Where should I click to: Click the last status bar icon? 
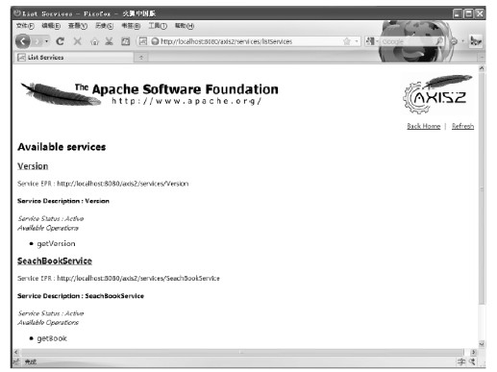472,361
